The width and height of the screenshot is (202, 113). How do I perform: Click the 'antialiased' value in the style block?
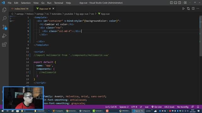pos(78,100)
